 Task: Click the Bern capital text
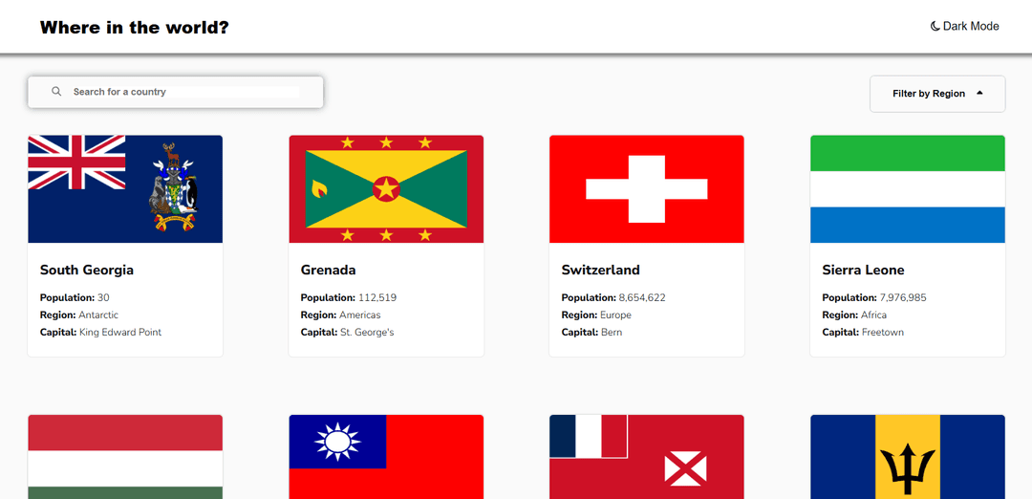pos(612,332)
